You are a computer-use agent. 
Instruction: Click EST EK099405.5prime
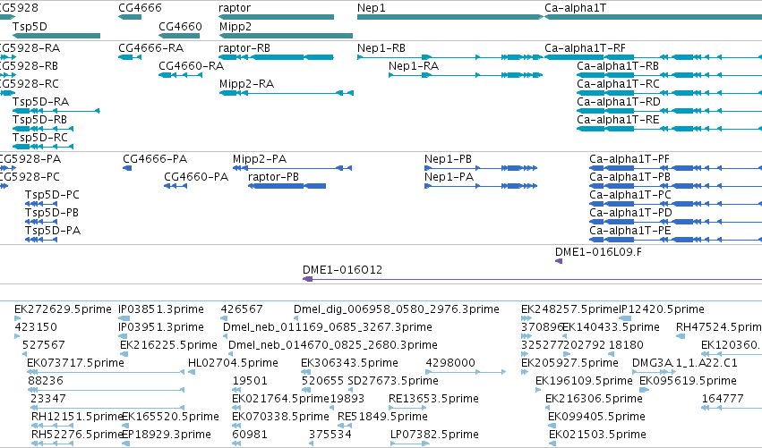tap(551, 426)
